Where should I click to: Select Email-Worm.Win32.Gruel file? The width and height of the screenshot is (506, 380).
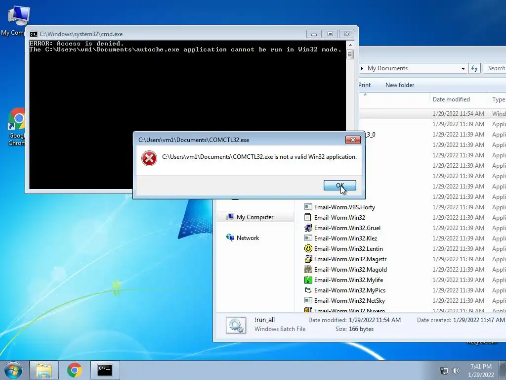pos(347,228)
